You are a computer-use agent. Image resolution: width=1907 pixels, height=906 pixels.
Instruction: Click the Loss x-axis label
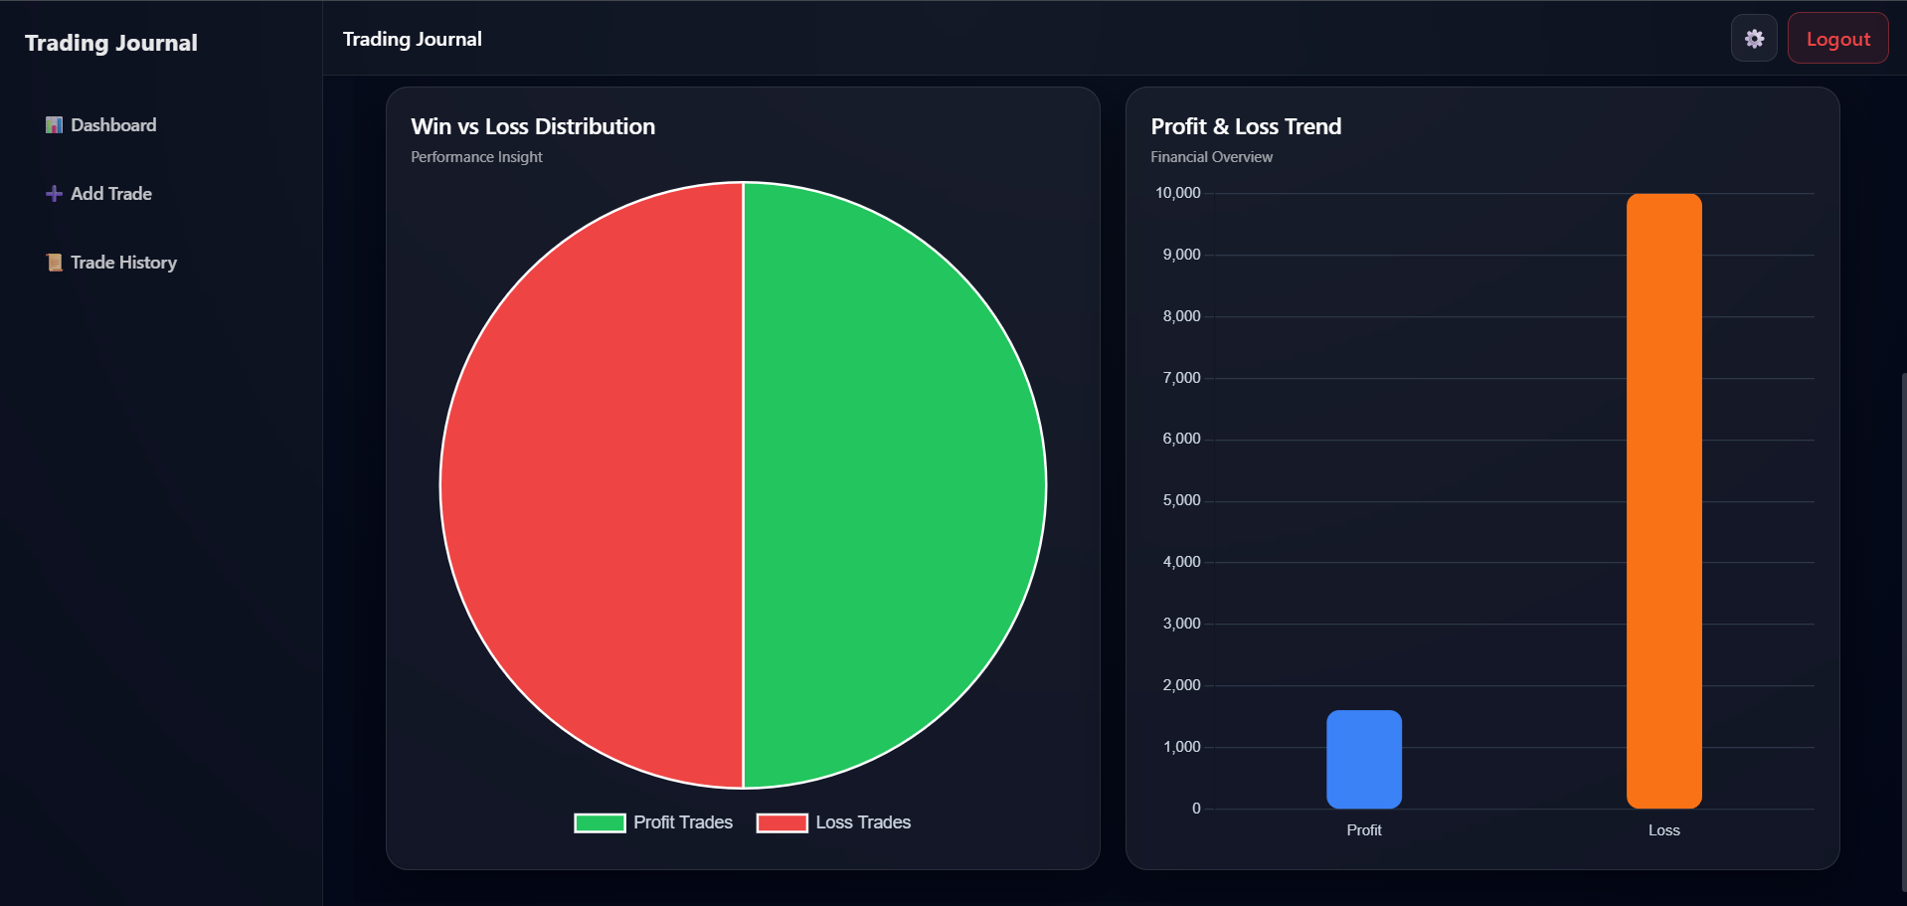click(x=1663, y=830)
